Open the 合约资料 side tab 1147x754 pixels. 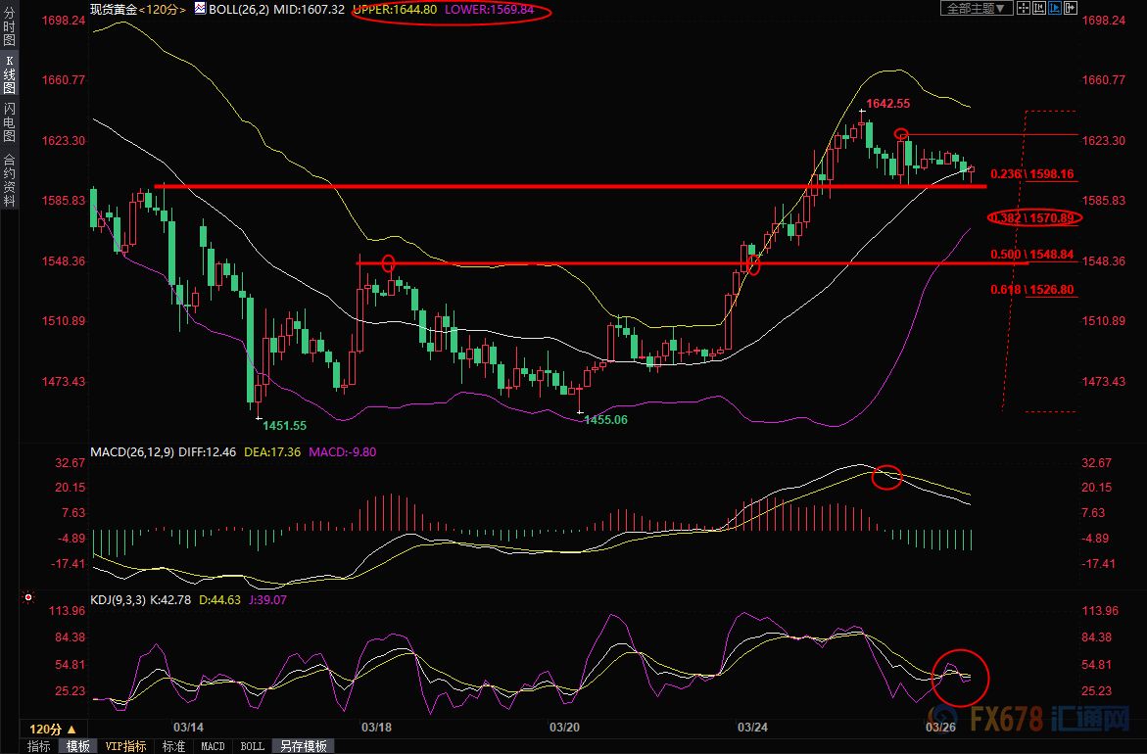(9, 179)
